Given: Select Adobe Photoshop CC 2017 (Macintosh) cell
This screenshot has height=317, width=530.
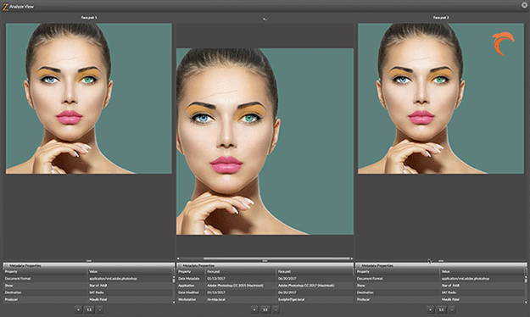Looking at the screenshot, I should click(306, 286).
